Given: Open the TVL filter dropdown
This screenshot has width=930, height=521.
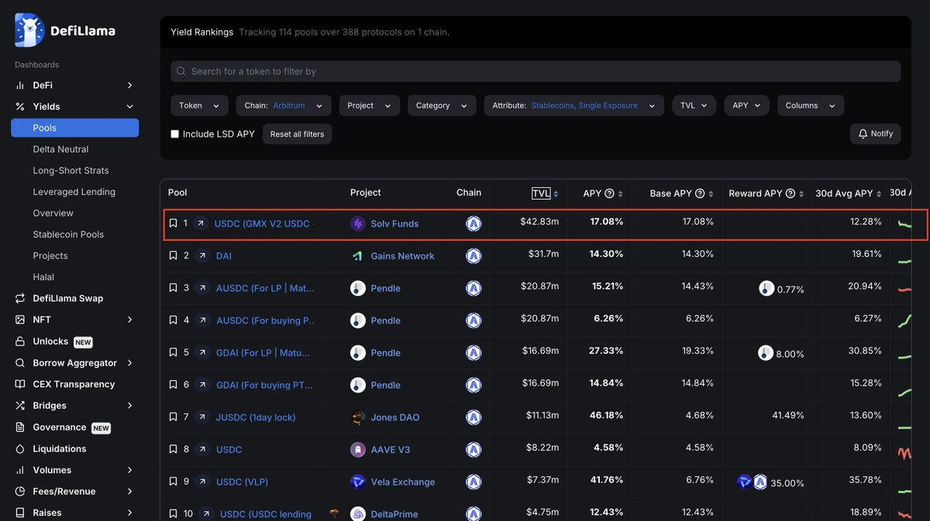Looking at the screenshot, I should point(694,105).
